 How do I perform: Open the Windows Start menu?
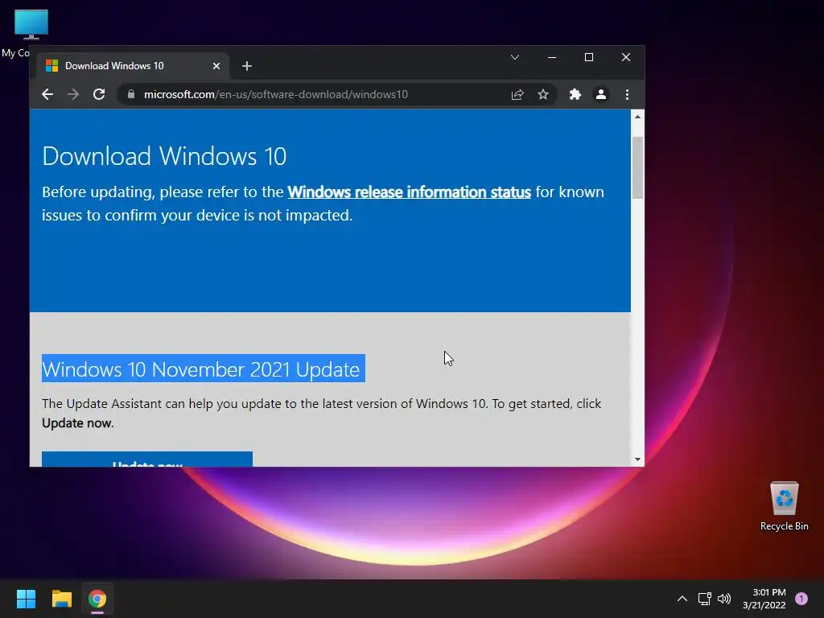(26, 599)
